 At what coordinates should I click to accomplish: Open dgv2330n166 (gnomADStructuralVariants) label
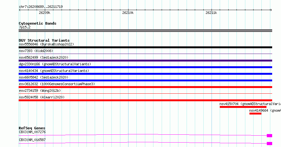click(55, 64)
